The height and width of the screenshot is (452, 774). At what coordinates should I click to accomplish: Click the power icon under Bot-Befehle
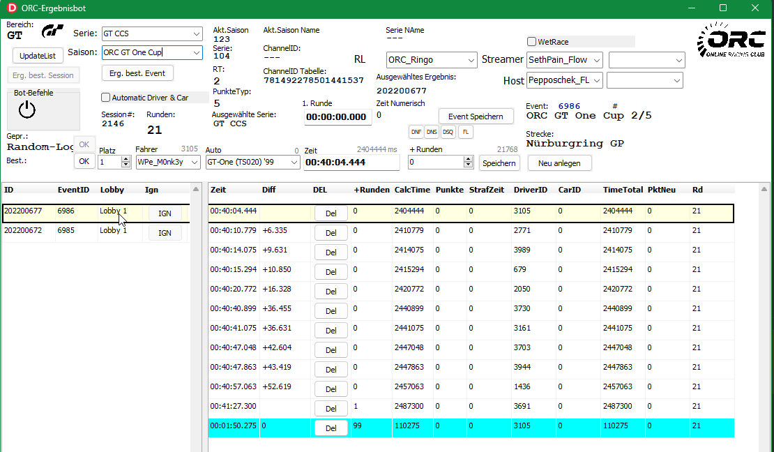[26, 110]
